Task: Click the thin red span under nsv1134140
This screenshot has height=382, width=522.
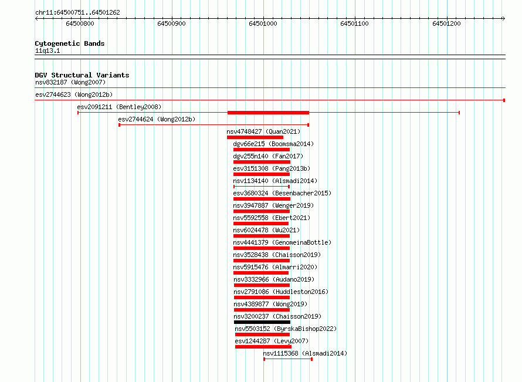Action: point(262,187)
